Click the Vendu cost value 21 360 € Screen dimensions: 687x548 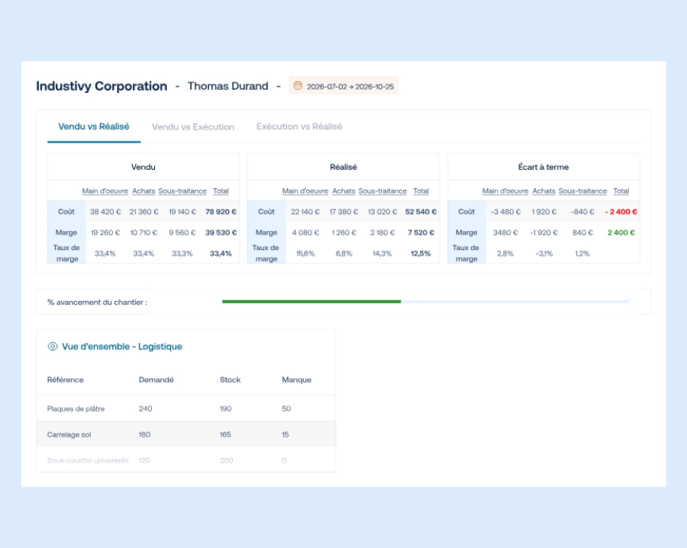point(144,212)
